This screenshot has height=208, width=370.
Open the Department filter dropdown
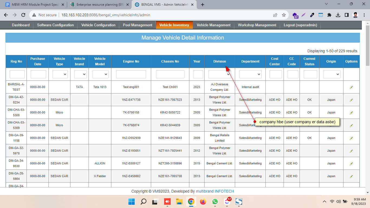point(250,74)
